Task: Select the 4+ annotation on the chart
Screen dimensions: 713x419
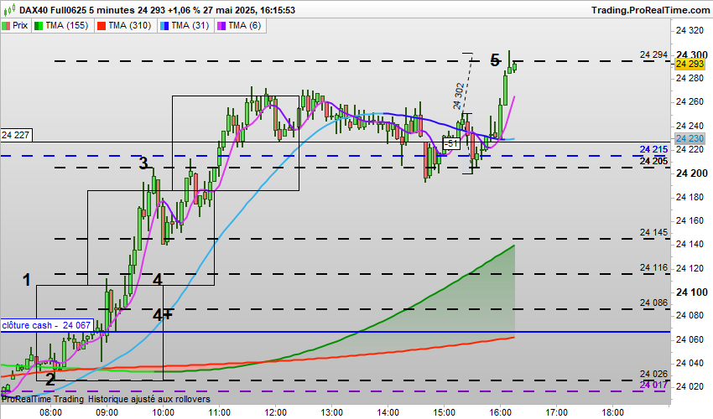Action: coord(162,314)
